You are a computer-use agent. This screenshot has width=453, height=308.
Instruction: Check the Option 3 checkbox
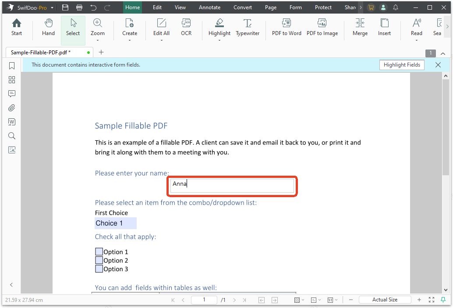99,269
